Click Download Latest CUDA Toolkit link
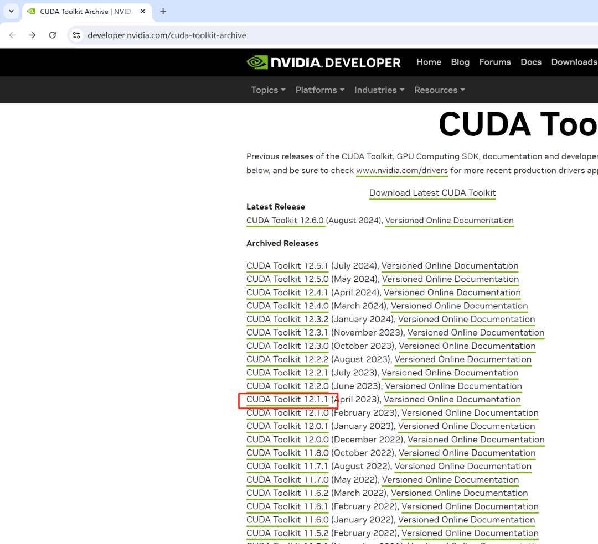The height and width of the screenshot is (544, 598). pos(432,193)
